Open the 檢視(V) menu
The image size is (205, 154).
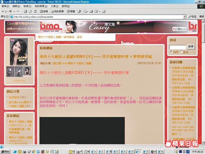tap(27, 6)
